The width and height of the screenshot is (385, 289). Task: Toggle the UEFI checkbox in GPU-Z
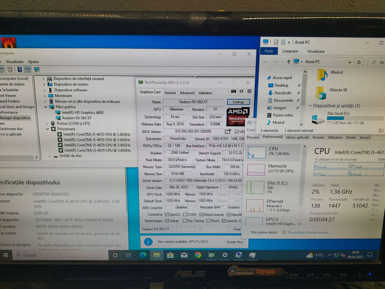pyautogui.click(x=236, y=131)
